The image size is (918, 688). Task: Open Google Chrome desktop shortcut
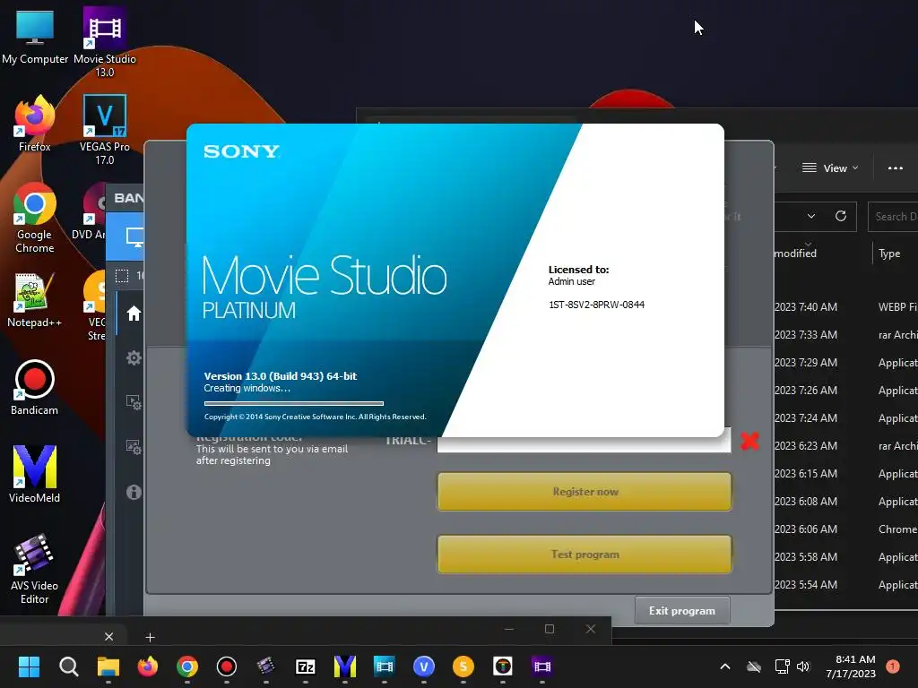coord(35,218)
